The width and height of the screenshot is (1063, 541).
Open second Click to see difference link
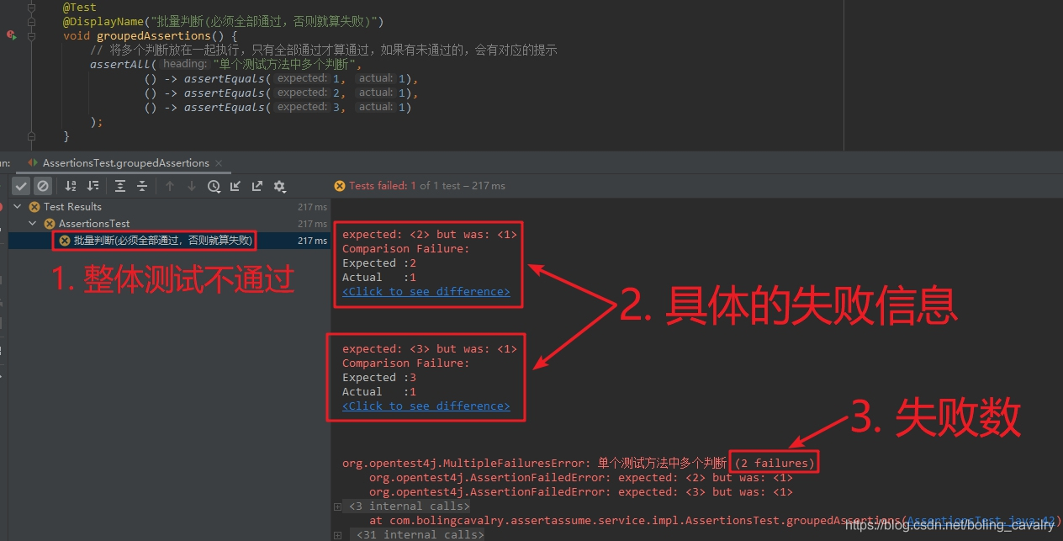pos(426,406)
